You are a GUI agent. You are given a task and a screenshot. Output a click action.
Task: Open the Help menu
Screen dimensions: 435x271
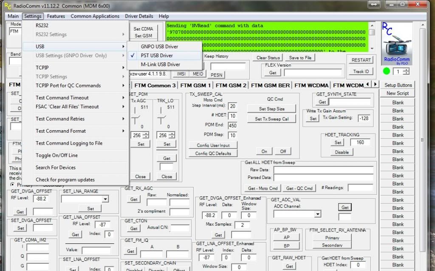pyautogui.click(x=164, y=16)
